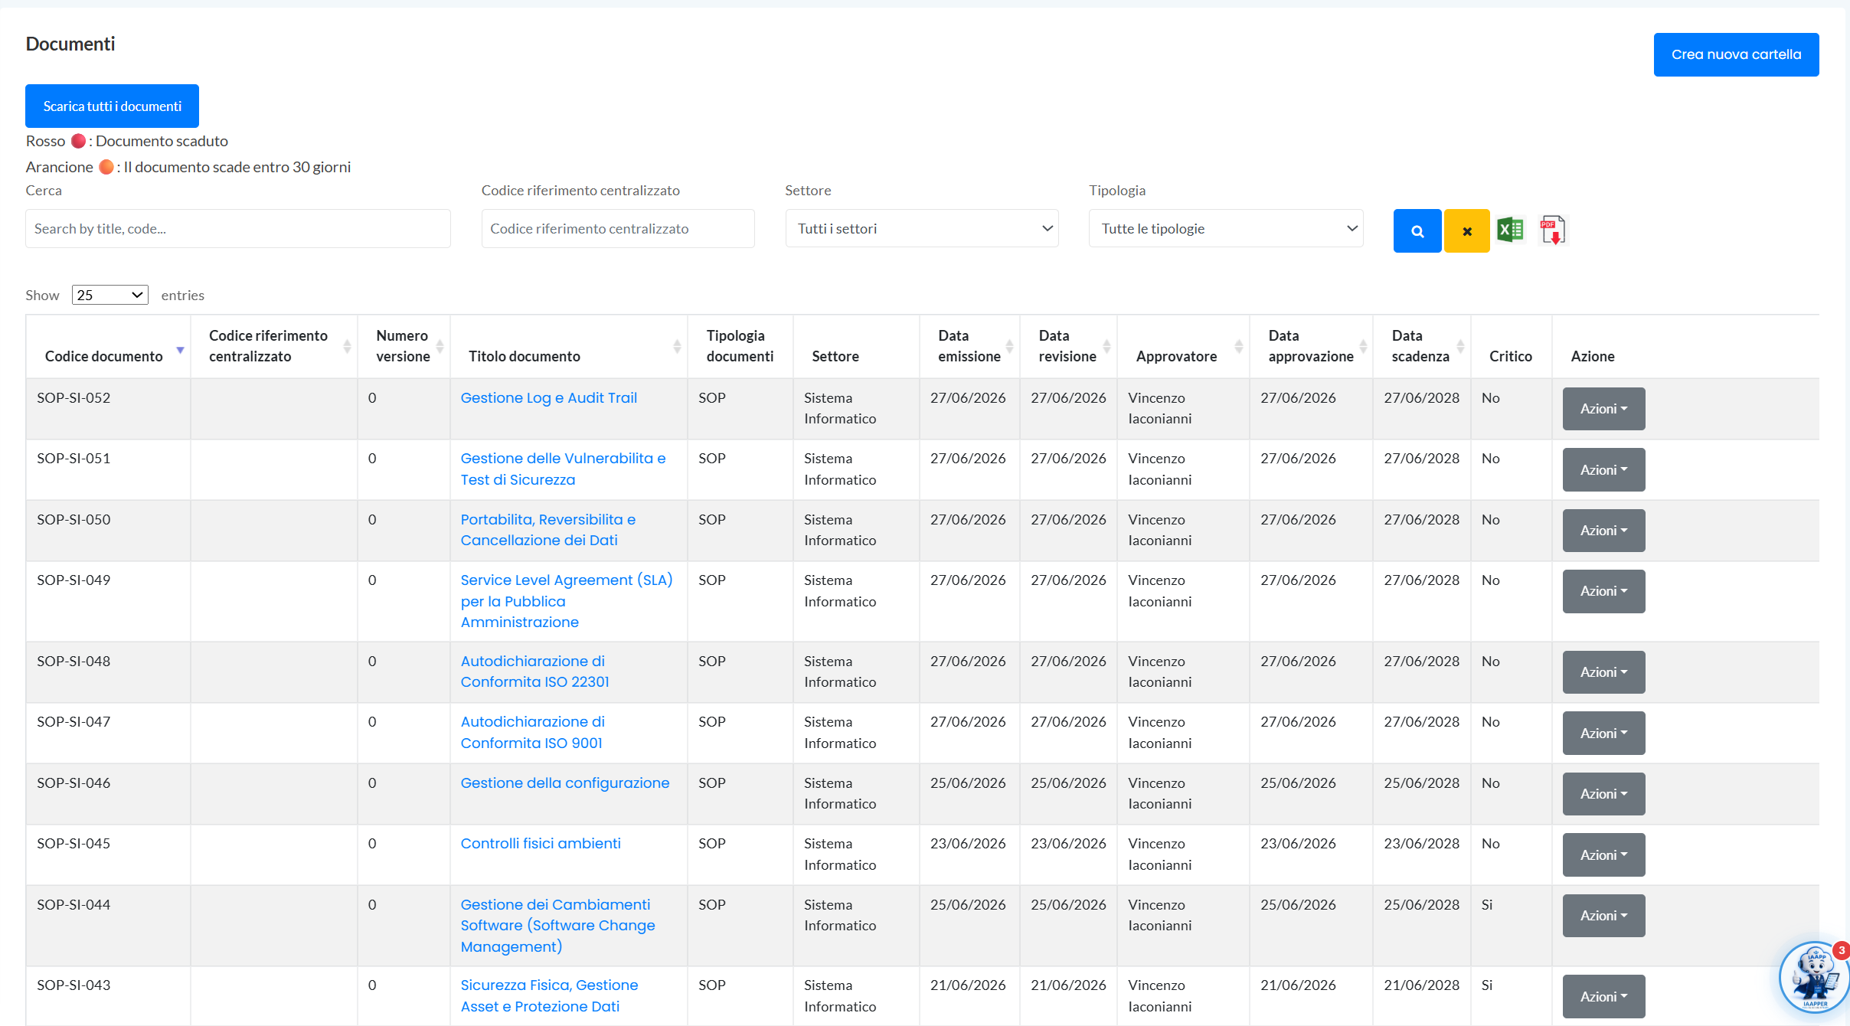Viewport: 1850px width, 1026px height.
Task: Expand Azioni dropdown for SOP-SI-044 row
Action: [1603, 916]
